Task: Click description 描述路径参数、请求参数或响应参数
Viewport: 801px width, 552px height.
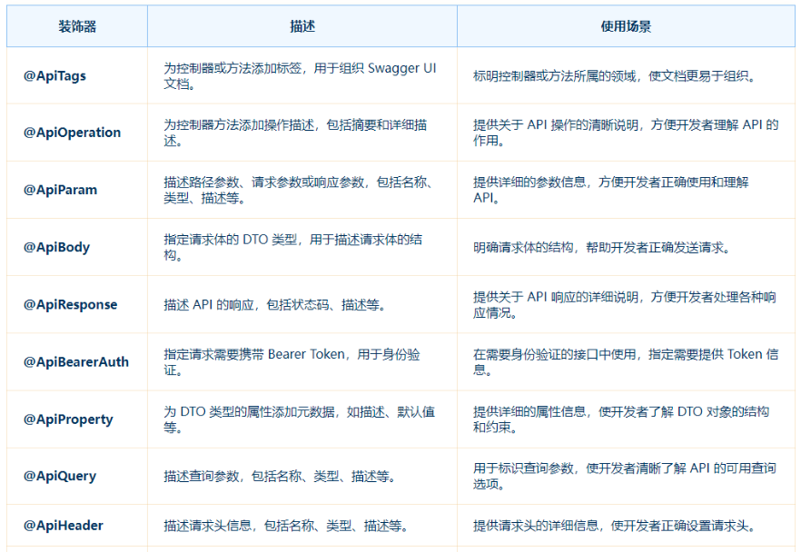Action: 298,190
